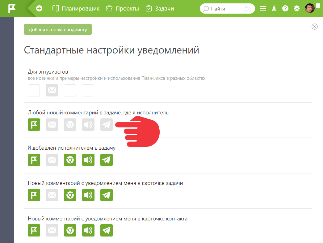This screenshot has width=323, height=243.
Task: Enable email for Любой новый комментарий
Action: pyautogui.click(x=52, y=125)
